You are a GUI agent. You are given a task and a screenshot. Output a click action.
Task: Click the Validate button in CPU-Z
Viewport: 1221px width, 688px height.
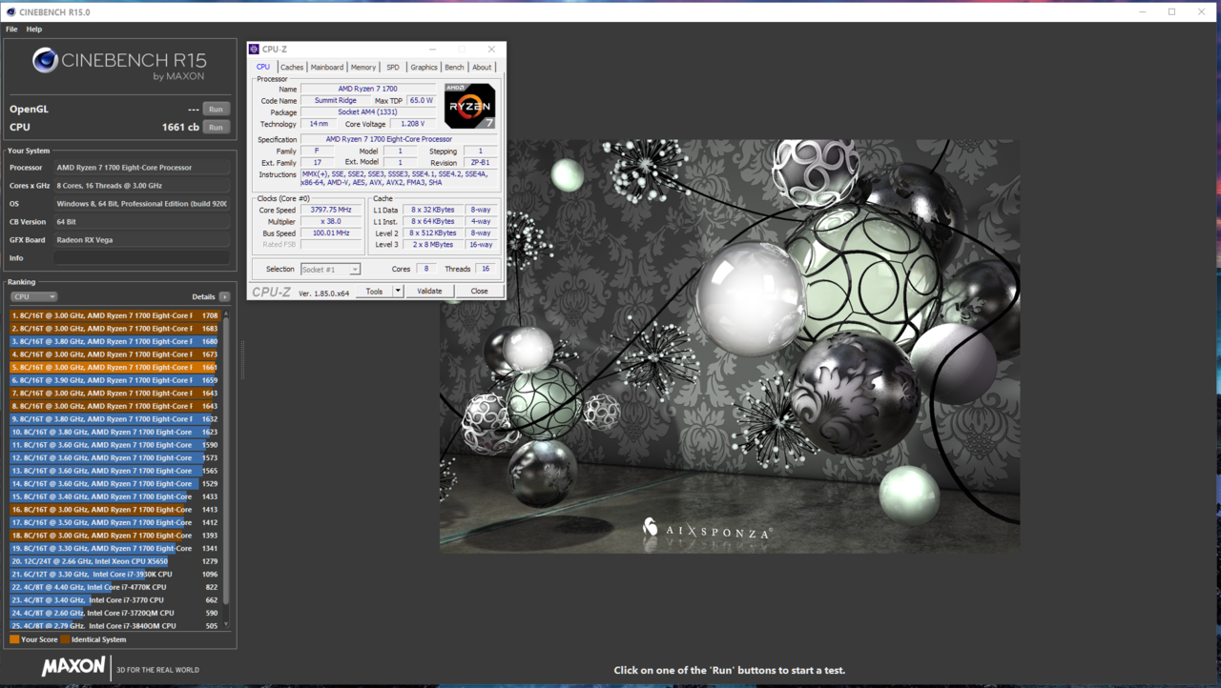coord(429,292)
